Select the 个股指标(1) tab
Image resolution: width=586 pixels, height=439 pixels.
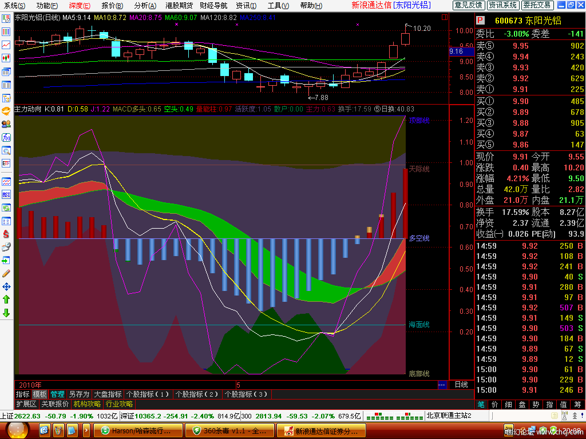(148, 394)
